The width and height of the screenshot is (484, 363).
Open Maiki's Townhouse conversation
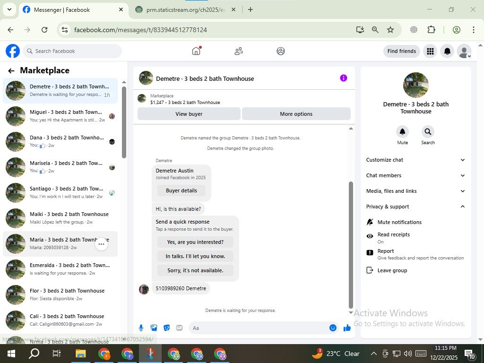pyautogui.click(x=60, y=218)
